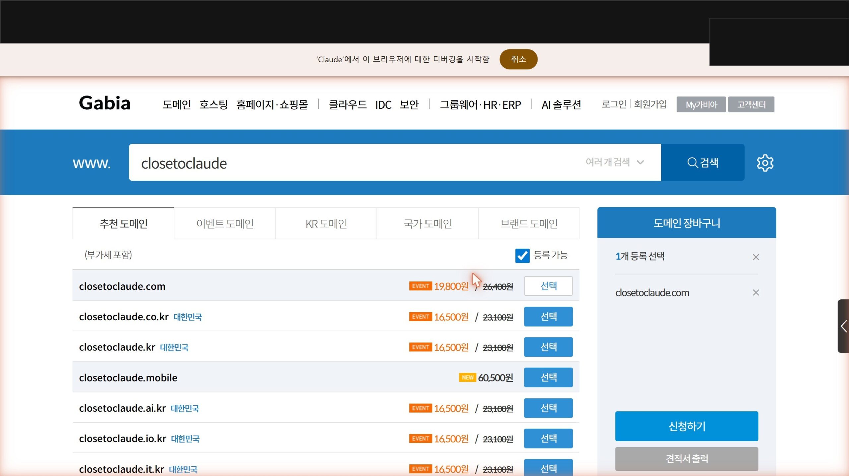849x476 pixels.
Task: Click the 로그인 link
Action: (614, 104)
